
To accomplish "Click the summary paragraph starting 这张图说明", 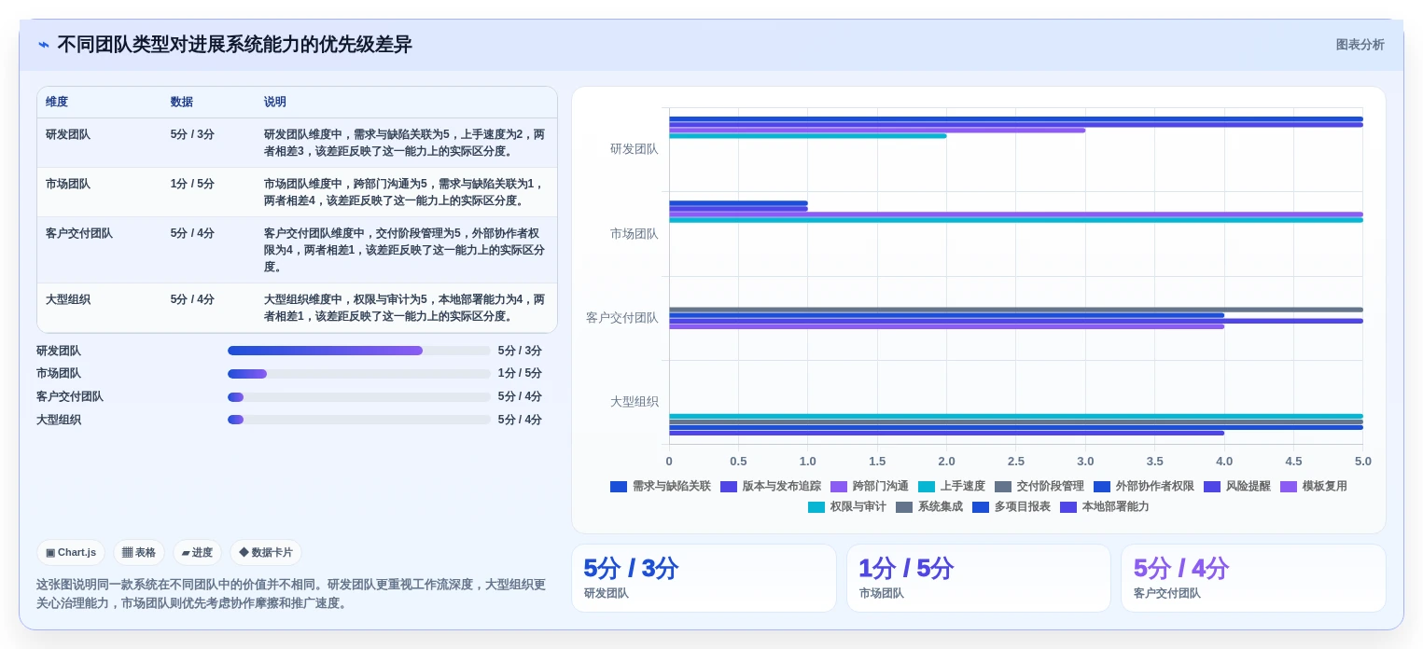I will coord(291,594).
